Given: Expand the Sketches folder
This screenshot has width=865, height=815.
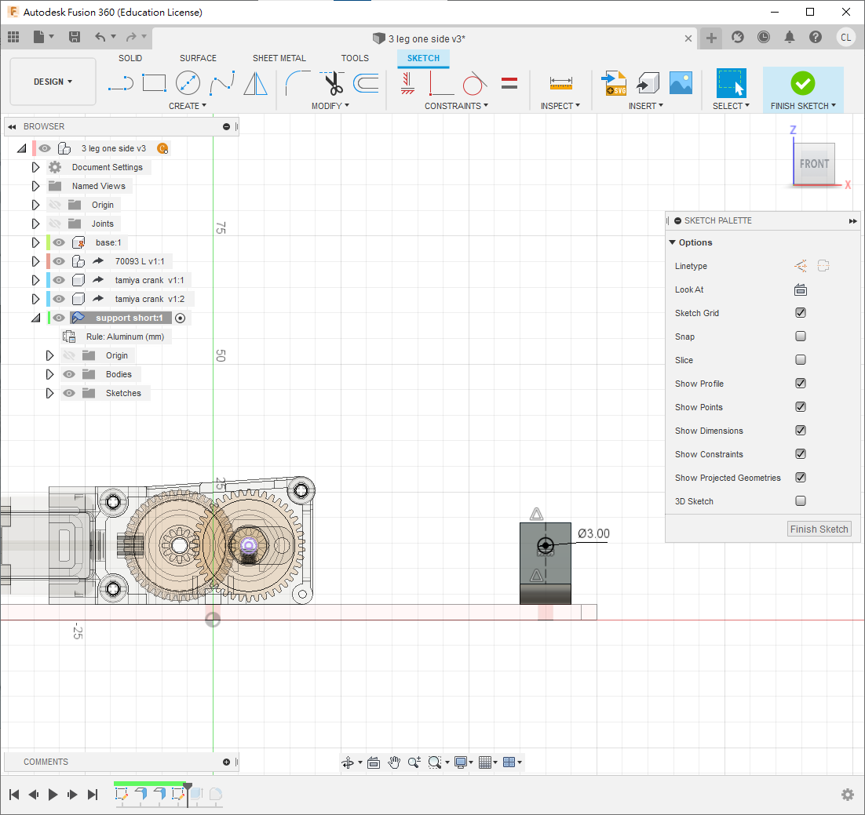Looking at the screenshot, I should (x=49, y=393).
